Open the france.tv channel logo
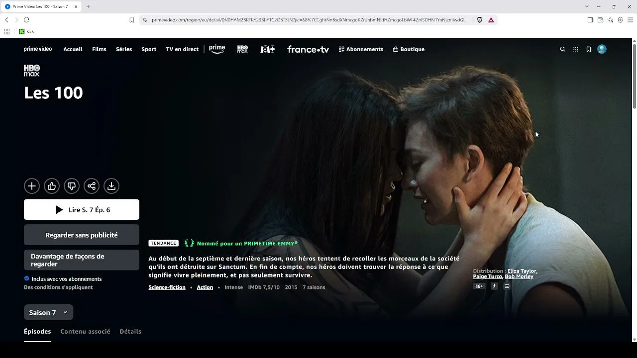Screen dimensions: 637x358 pyautogui.click(x=308, y=49)
